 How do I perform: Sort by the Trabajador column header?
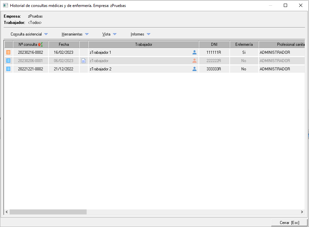pos(143,44)
